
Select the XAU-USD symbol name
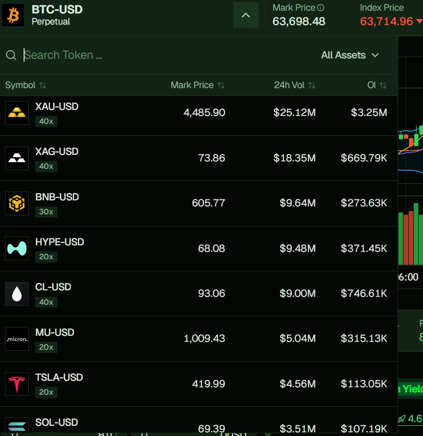57,107
